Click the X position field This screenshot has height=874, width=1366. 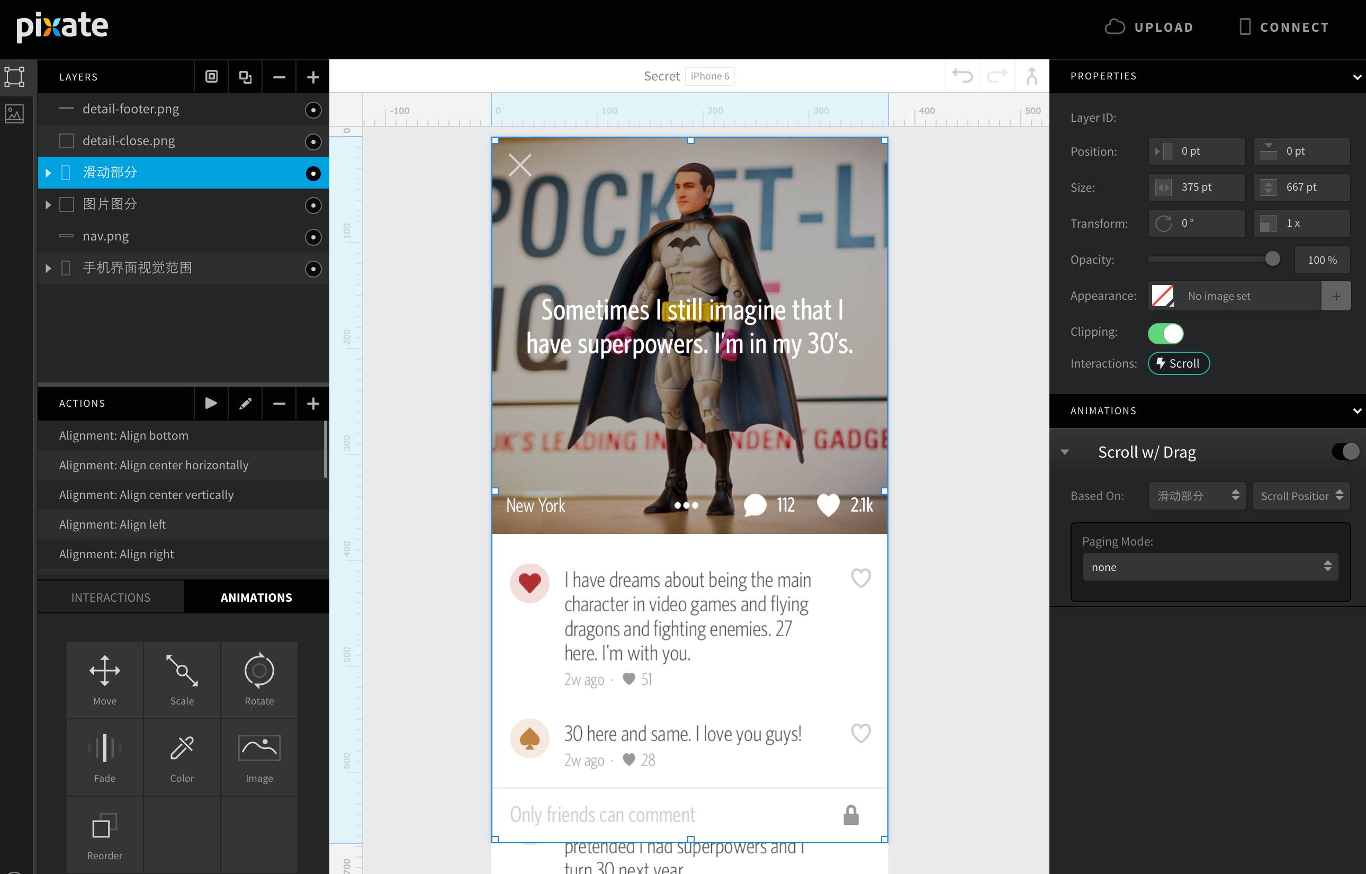click(x=1197, y=151)
